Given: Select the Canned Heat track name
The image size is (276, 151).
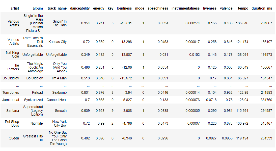Looking at the screenshot, I should point(57,100).
